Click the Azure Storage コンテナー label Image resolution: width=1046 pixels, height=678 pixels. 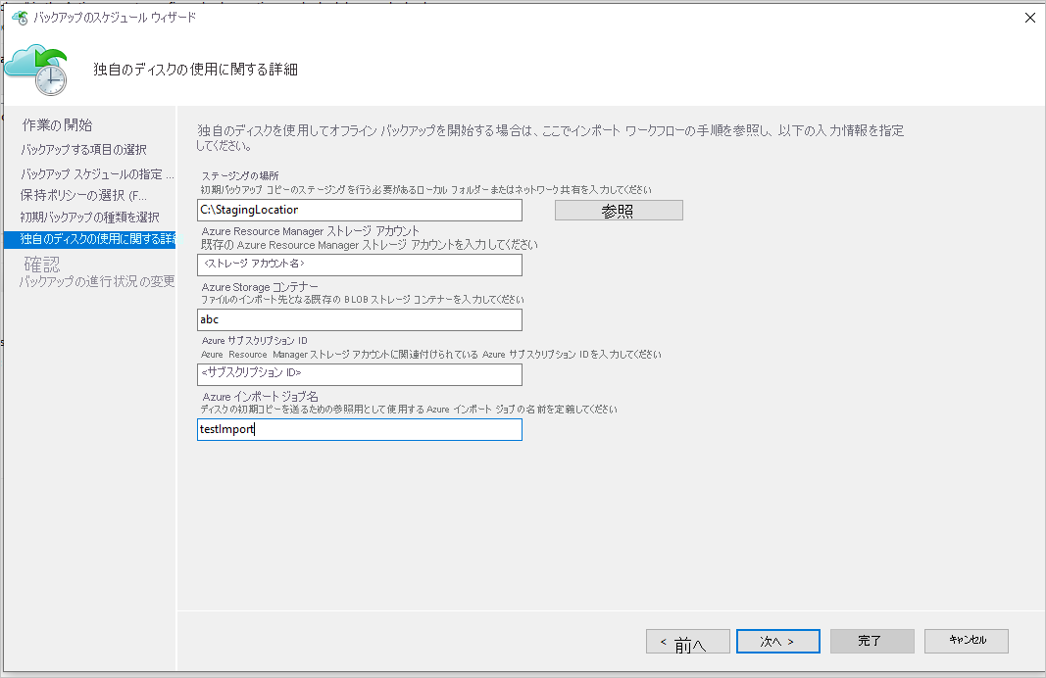click(x=260, y=287)
